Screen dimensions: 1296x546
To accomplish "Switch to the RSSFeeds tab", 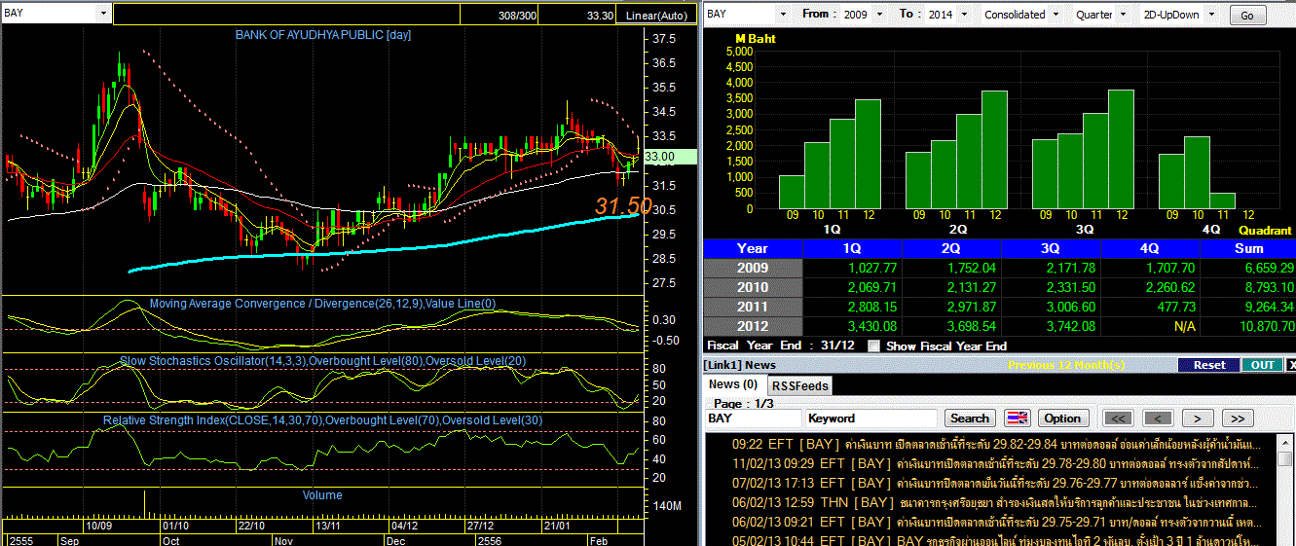I will tap(799, 385).
